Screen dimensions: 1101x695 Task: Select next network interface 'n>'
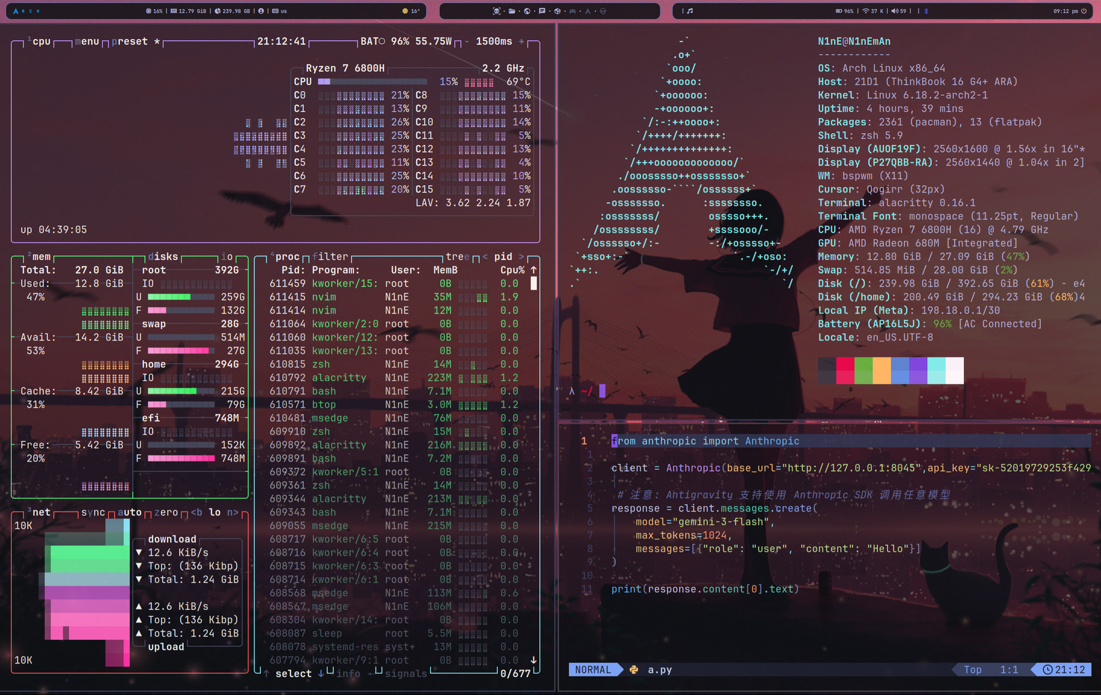pos(233,512)
